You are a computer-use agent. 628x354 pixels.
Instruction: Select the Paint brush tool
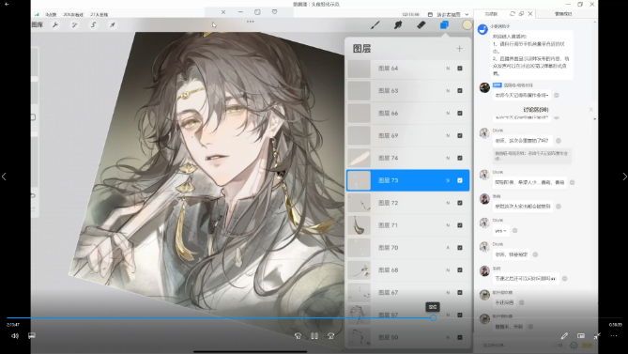(x=375, y=24)
